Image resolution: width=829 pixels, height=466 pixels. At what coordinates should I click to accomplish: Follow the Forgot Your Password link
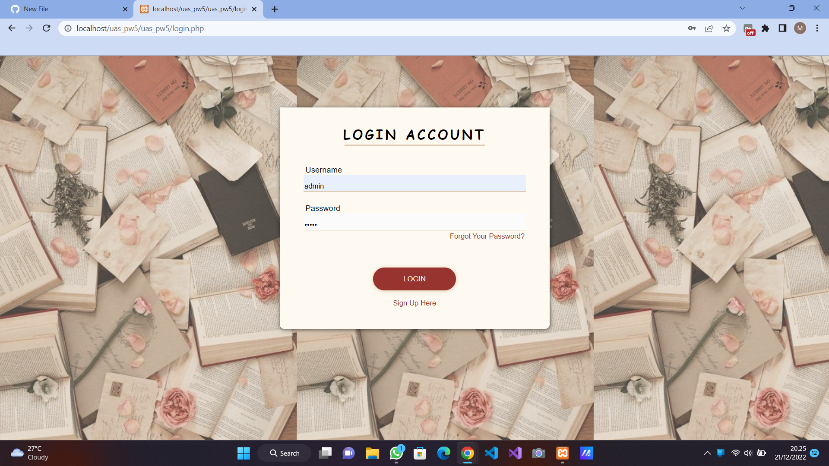[487, 236]
